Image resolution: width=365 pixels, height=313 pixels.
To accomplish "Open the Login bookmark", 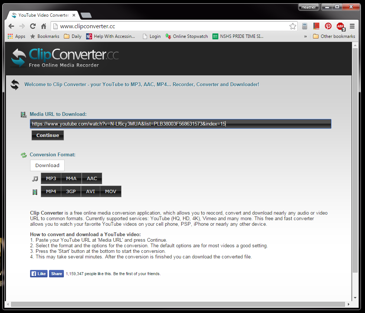I will click(x=152, y=36).
